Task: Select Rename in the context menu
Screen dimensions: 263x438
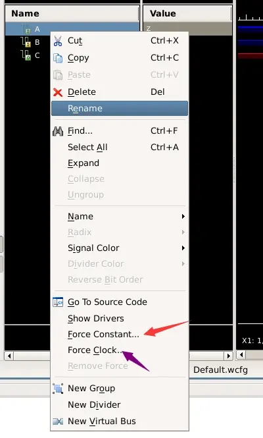Action: click(x=120, y=109)
